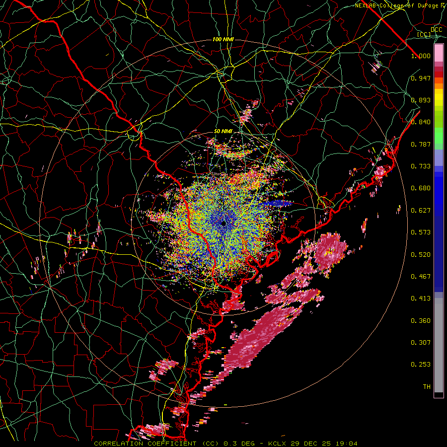The width and height of the screenshot is (447, 447).
Task: Select the 0.627 scale value
Action: tap(421, 211)
